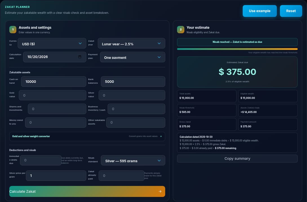307x202 pixels.
Task: Click the nisab progress bar
Action: (x=237, y=49)
